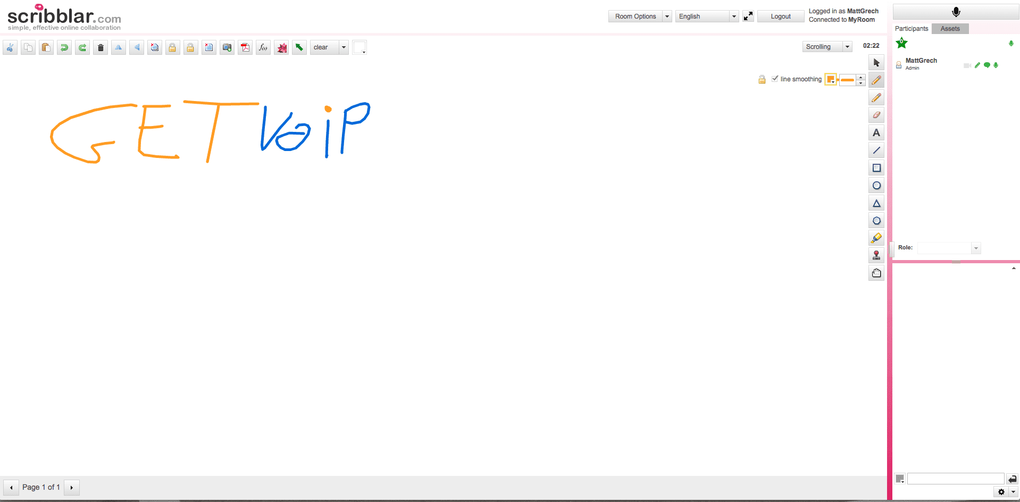Select the MattGrech participant entry
Viewport: 1020px width, 502px height.
click(955, 64)
